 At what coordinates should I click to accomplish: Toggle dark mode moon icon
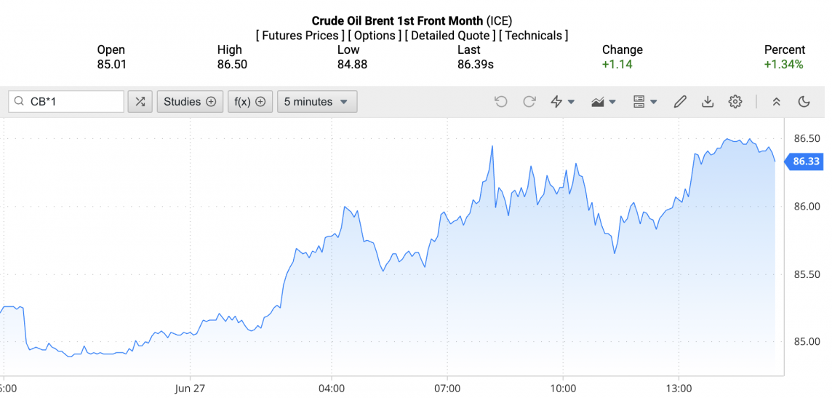(x=804, y=102)
